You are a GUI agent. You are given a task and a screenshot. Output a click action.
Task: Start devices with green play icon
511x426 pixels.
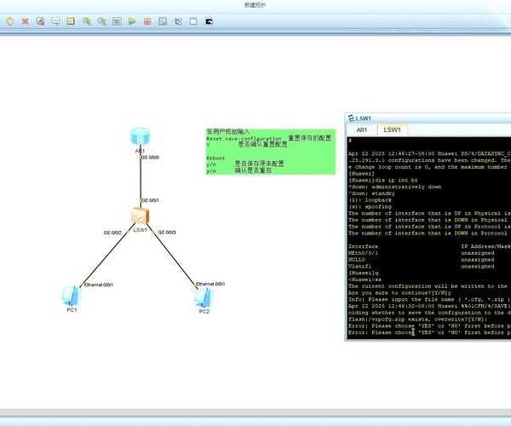click(x=132, y=20)
